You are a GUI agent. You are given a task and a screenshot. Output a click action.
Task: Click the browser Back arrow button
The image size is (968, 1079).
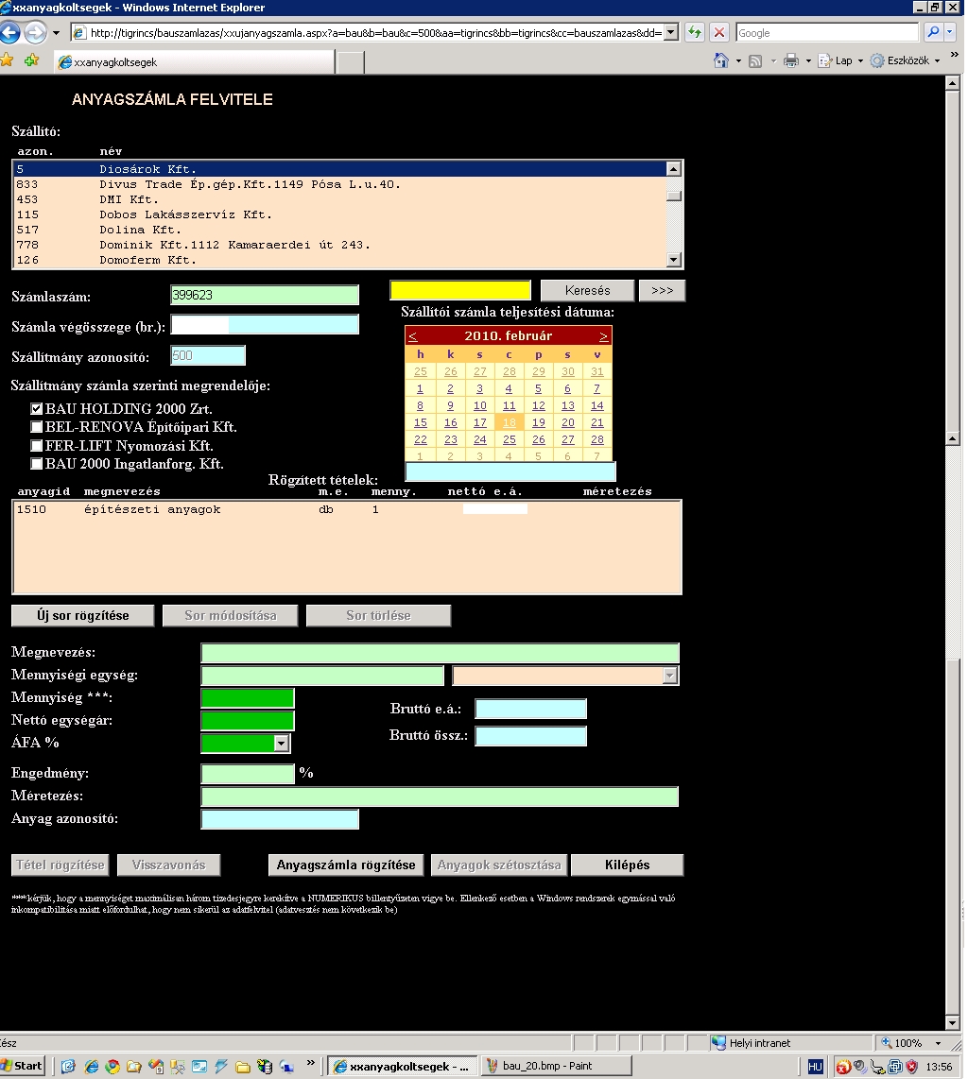tap(9, 32)
